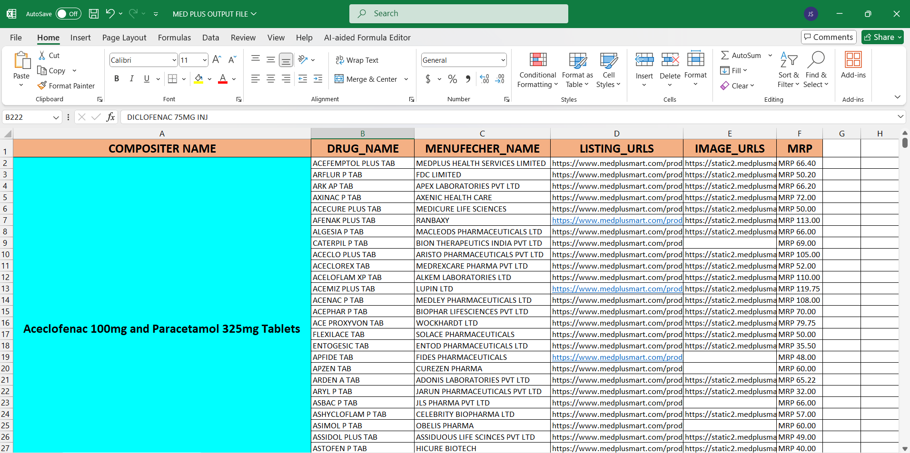Click Align Right icon

(x=286, y=79)
